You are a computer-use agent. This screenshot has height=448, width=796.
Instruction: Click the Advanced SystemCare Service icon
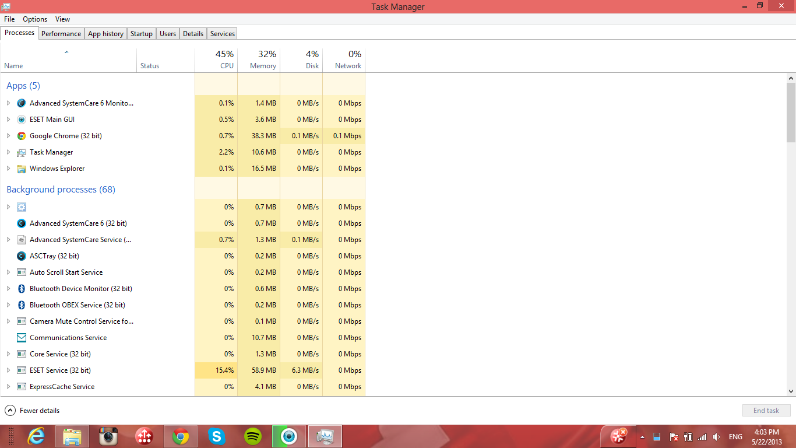pyautogui.click(x=22, y=240)
